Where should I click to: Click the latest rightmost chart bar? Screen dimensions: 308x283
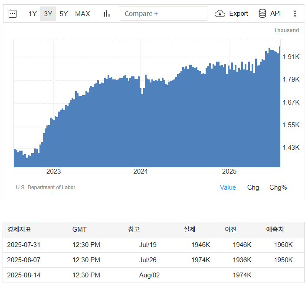pos(279,109)
